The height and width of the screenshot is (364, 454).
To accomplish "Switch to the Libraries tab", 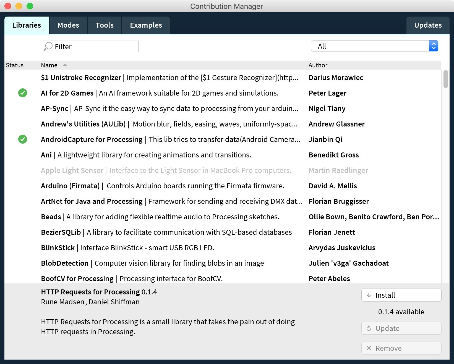I will (27, 25).
